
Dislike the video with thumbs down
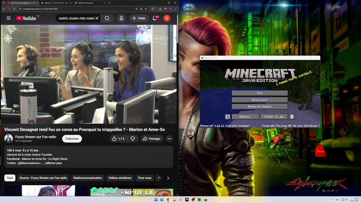pos(133,139)
